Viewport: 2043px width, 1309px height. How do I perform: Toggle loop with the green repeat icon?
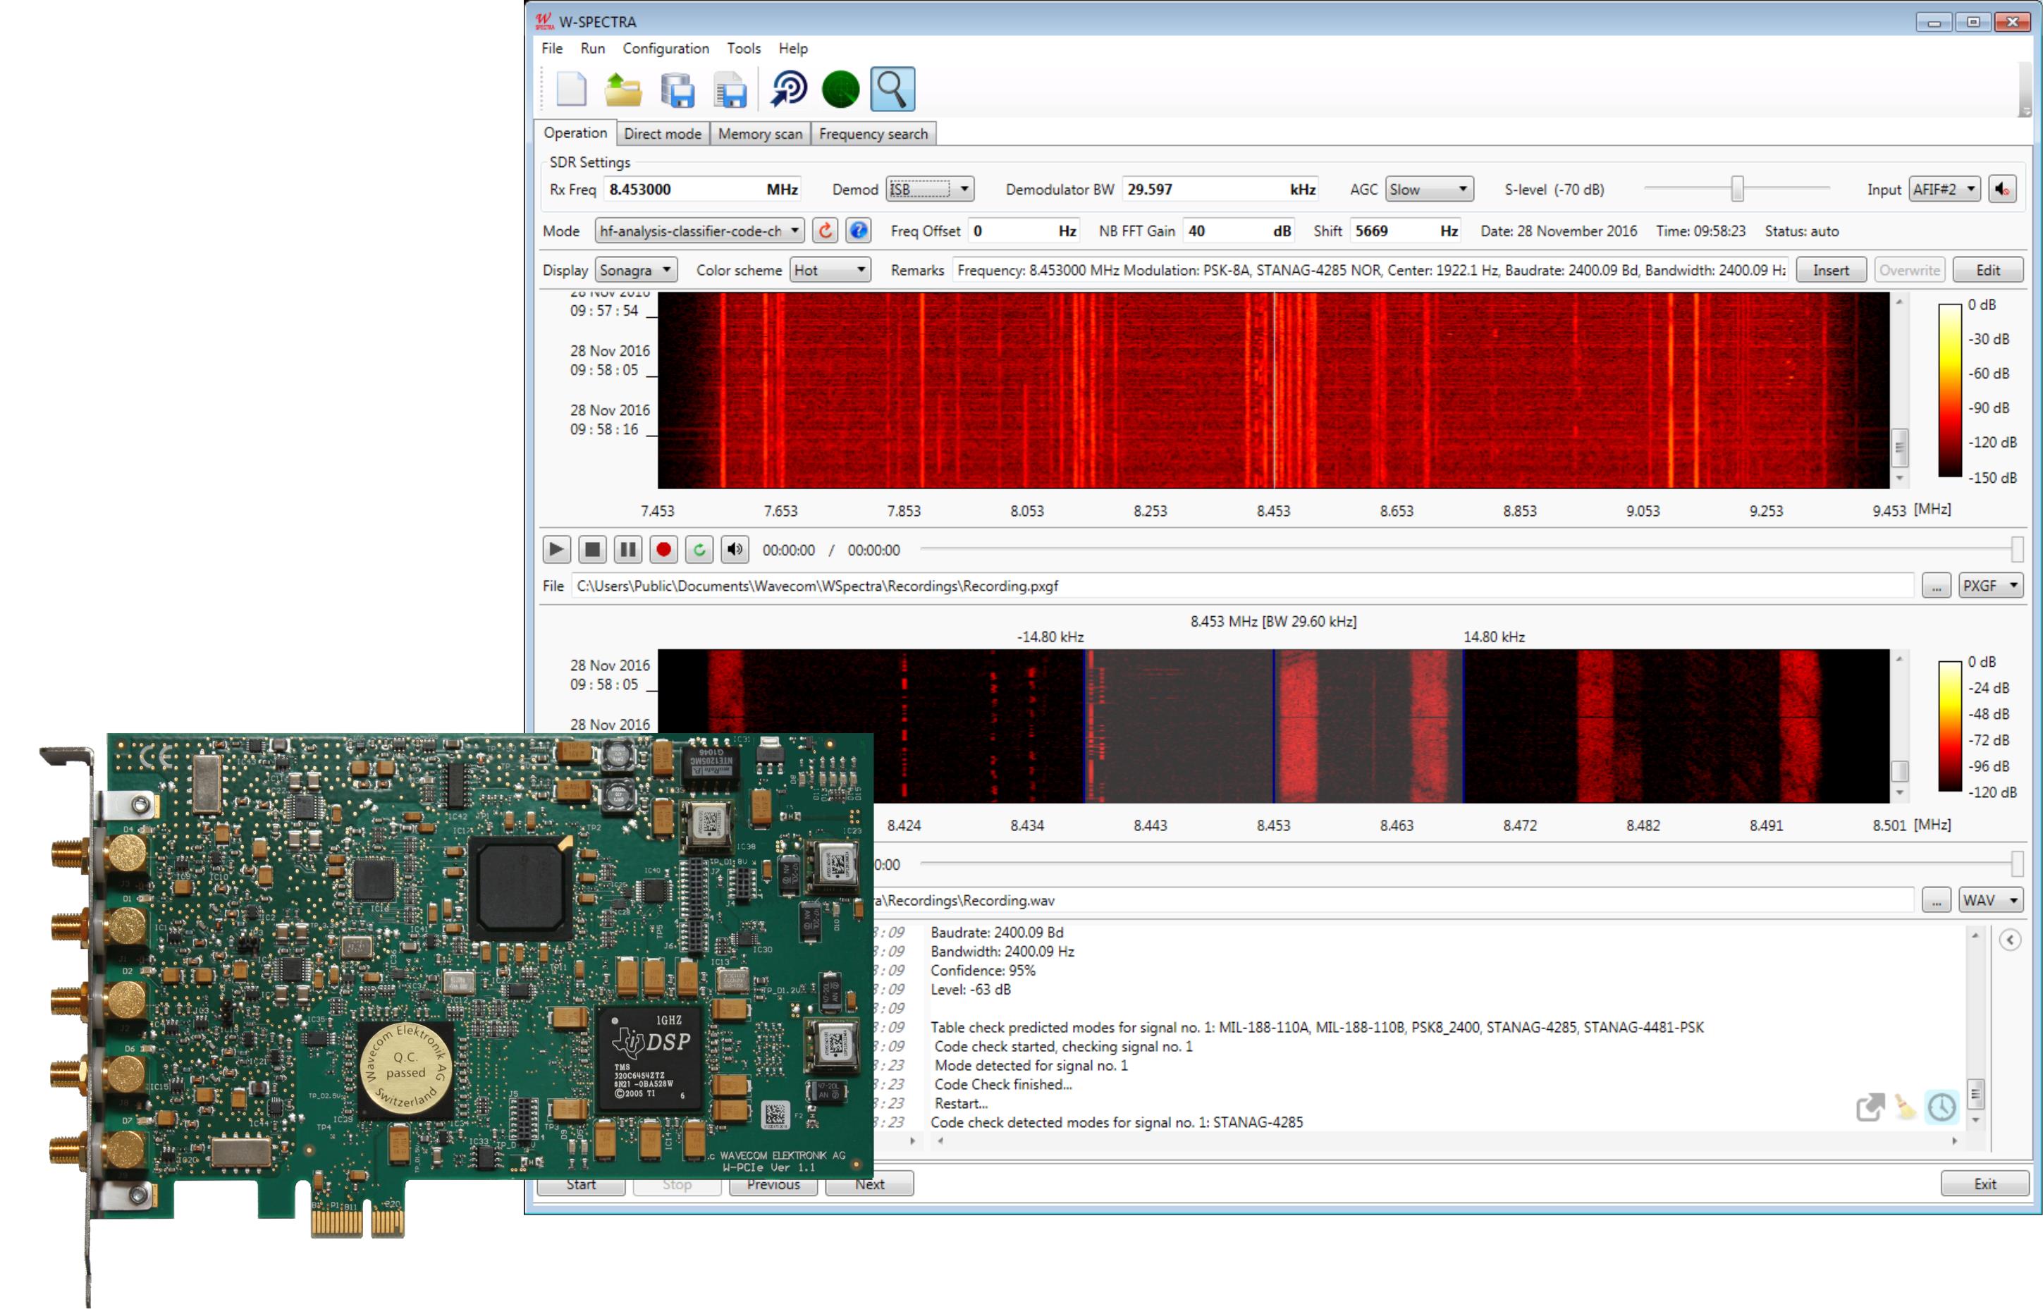[699, 550]
